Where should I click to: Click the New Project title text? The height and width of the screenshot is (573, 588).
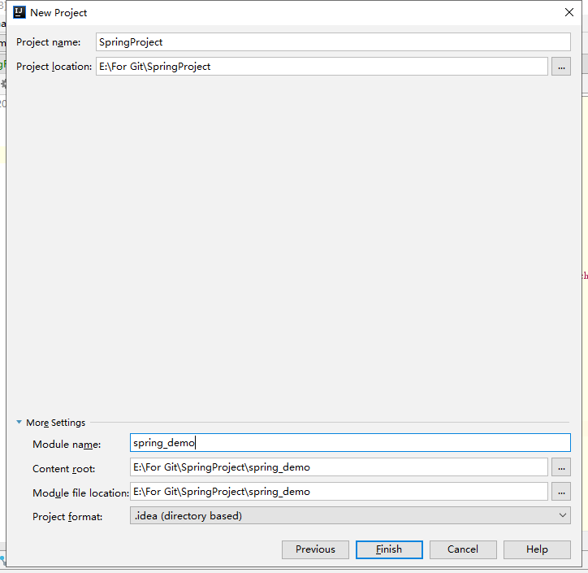tap(58, 13)
